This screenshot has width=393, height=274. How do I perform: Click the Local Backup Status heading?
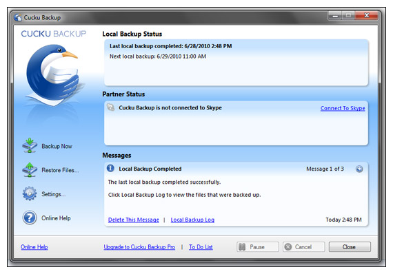point(132,34)
